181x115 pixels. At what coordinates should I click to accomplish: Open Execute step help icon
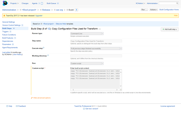click(44, 48)
